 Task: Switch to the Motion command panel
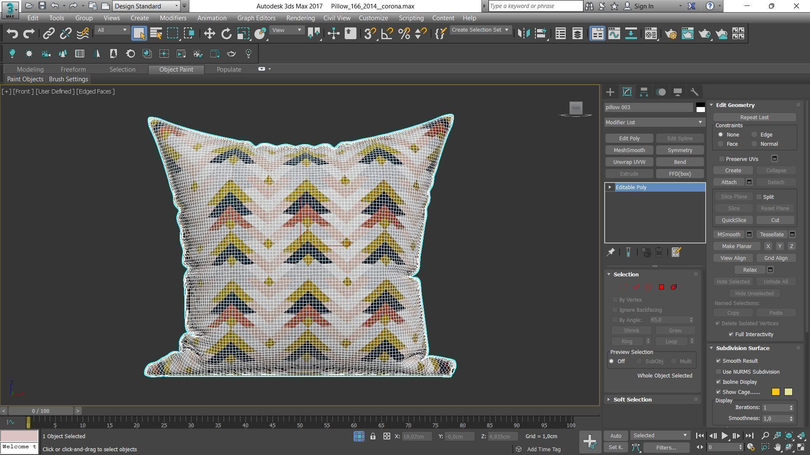coord(661,92)
